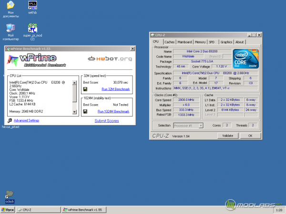Click the wPrime title bar icon

pos(8,49)
